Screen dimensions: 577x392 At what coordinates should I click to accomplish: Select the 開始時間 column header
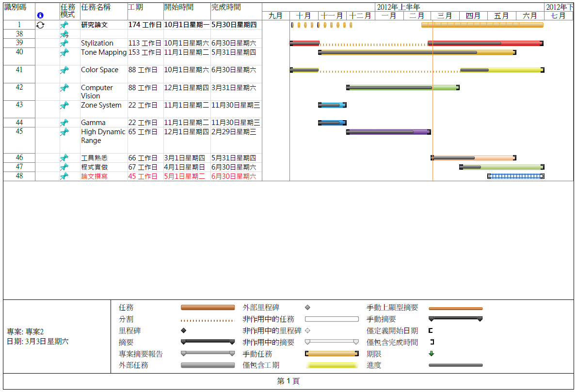[178, 7]
